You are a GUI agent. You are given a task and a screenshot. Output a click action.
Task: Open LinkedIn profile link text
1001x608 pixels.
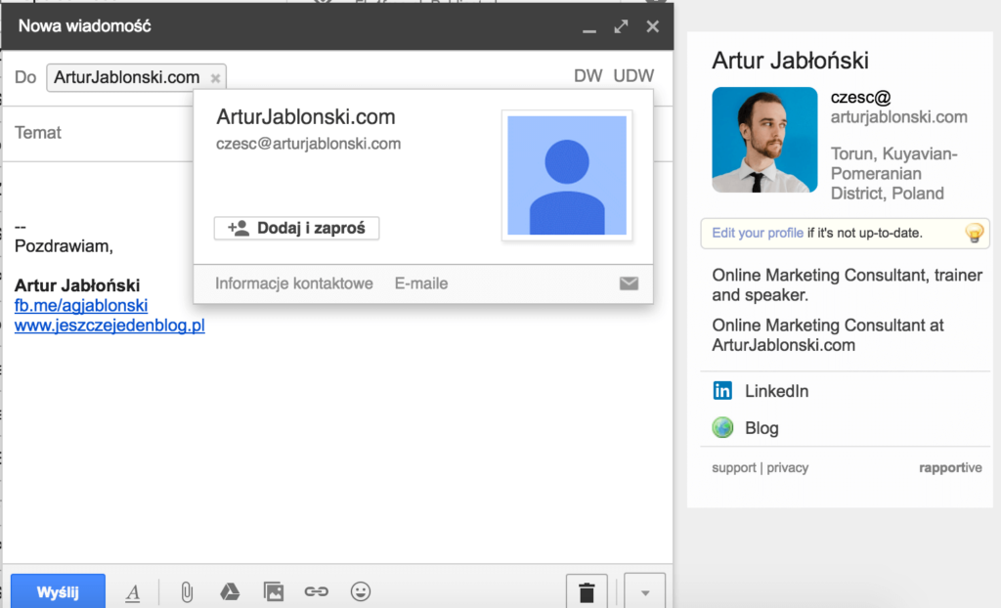click(x=777, y=391)
